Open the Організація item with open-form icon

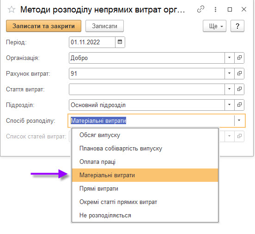point(239,58)
